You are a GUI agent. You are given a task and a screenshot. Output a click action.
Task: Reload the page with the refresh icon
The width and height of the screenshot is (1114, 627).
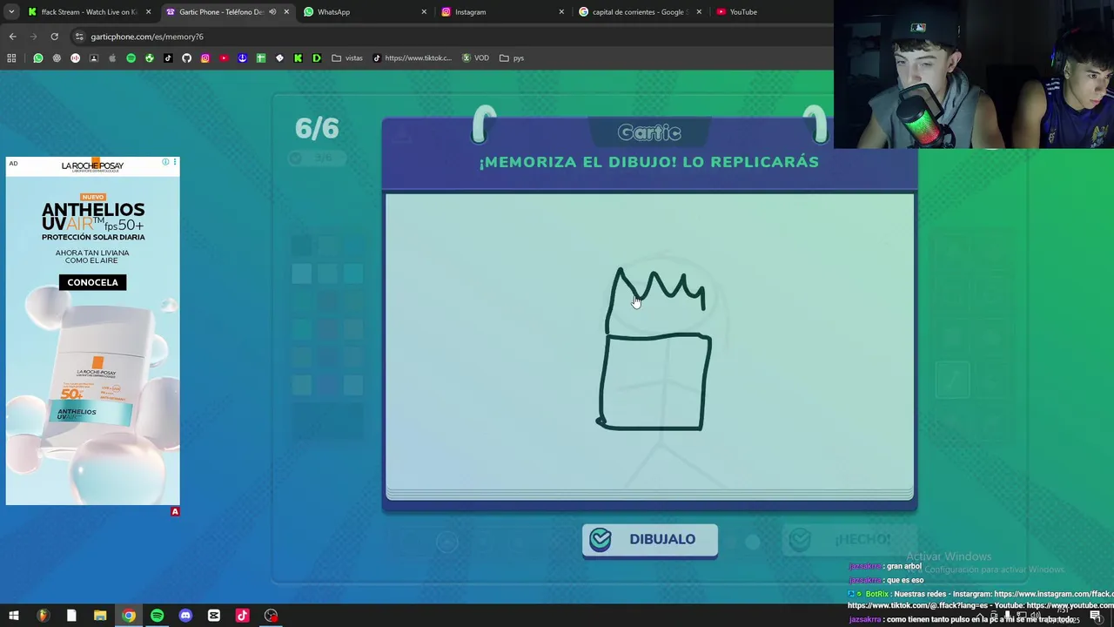pyautogui.click(x=54, y=37)
